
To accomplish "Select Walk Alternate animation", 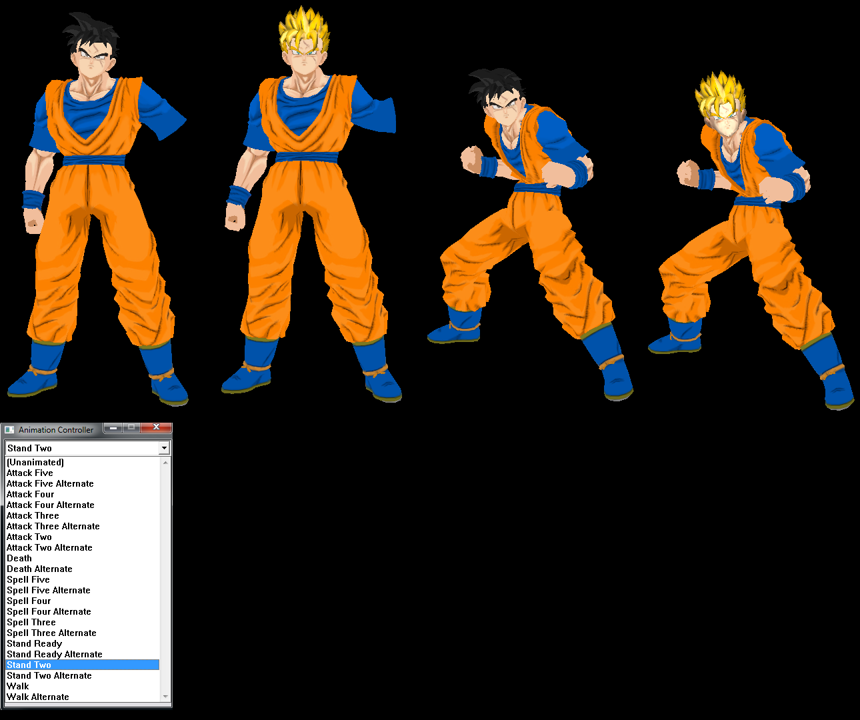I will pos(83,697).
